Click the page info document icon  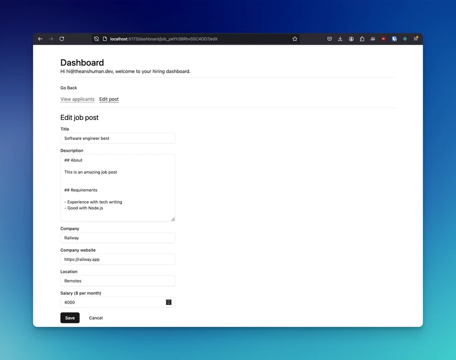104,39
